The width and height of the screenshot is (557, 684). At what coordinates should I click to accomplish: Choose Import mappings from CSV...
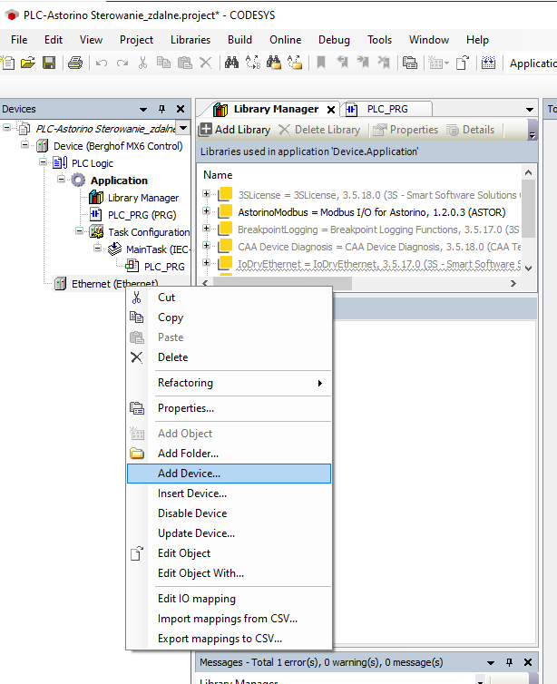(x=229, y=619)
